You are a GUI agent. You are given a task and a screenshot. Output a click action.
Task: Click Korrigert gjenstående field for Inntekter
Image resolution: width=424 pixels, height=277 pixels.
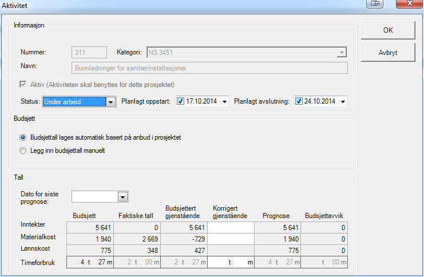tap(231, 228)
